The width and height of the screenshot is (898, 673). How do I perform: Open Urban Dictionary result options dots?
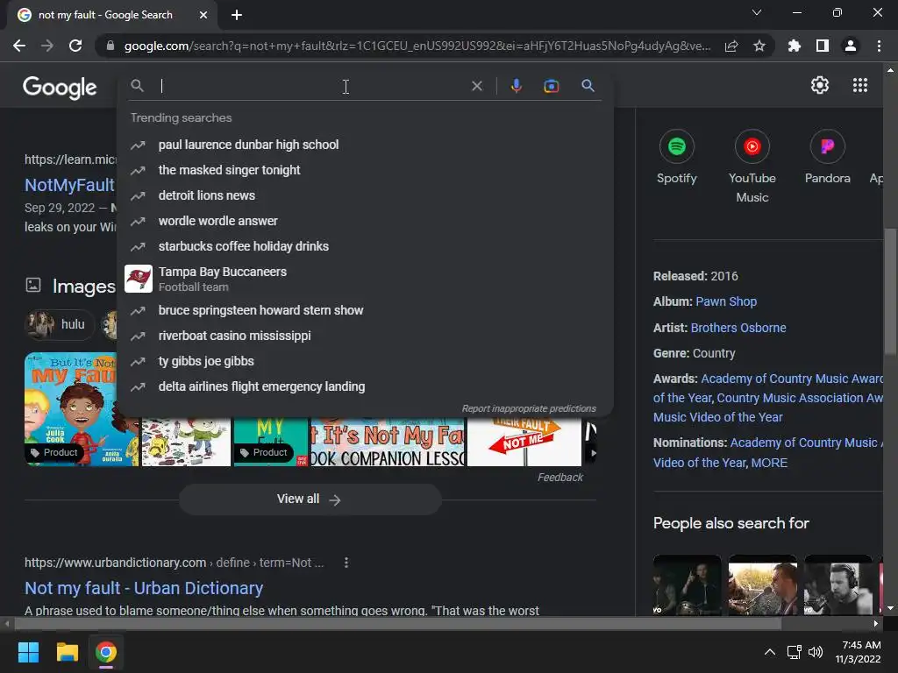pos(346,563)
